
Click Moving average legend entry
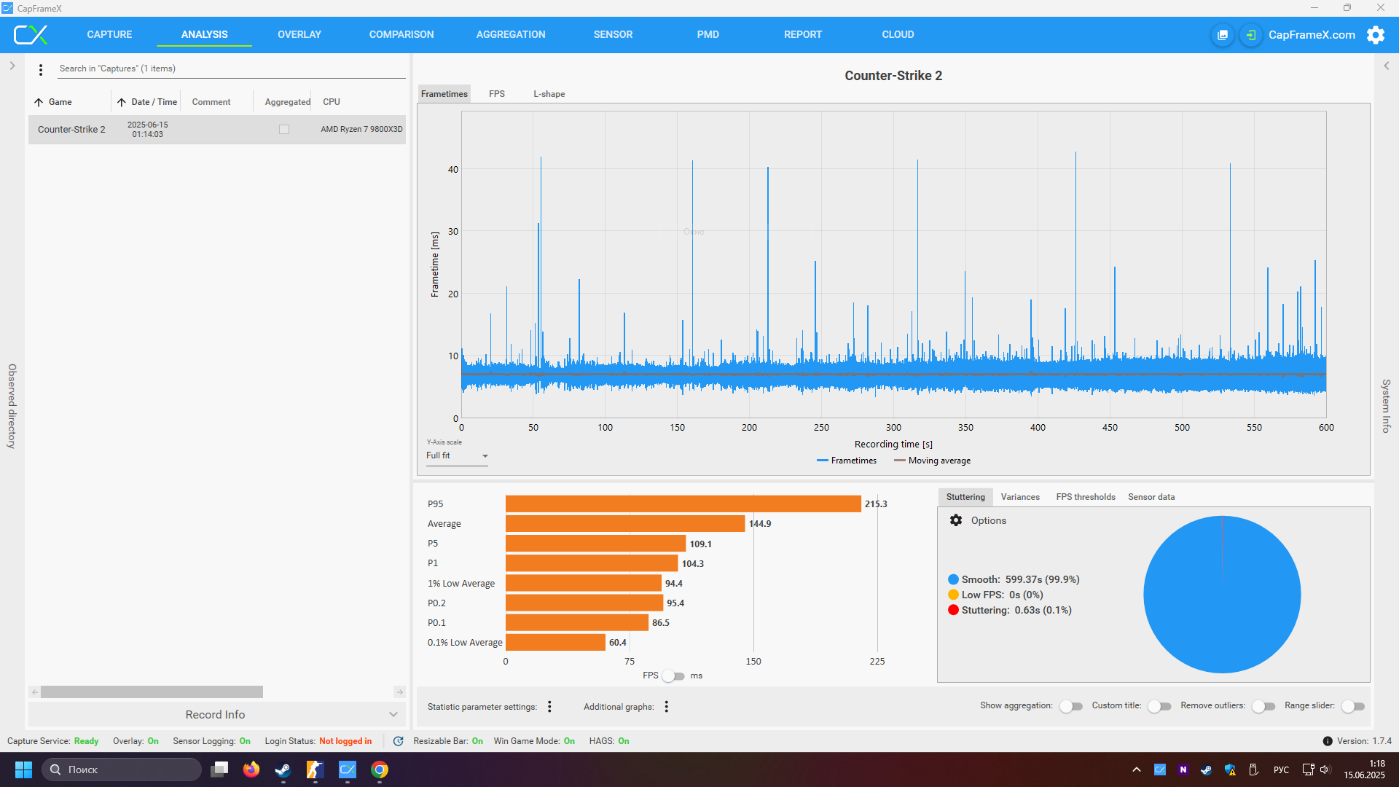click(x=932, y=461)
